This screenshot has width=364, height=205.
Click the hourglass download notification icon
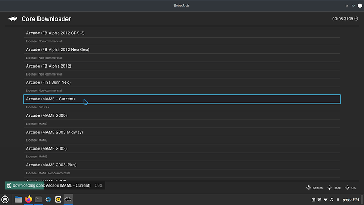pos(8,185)
